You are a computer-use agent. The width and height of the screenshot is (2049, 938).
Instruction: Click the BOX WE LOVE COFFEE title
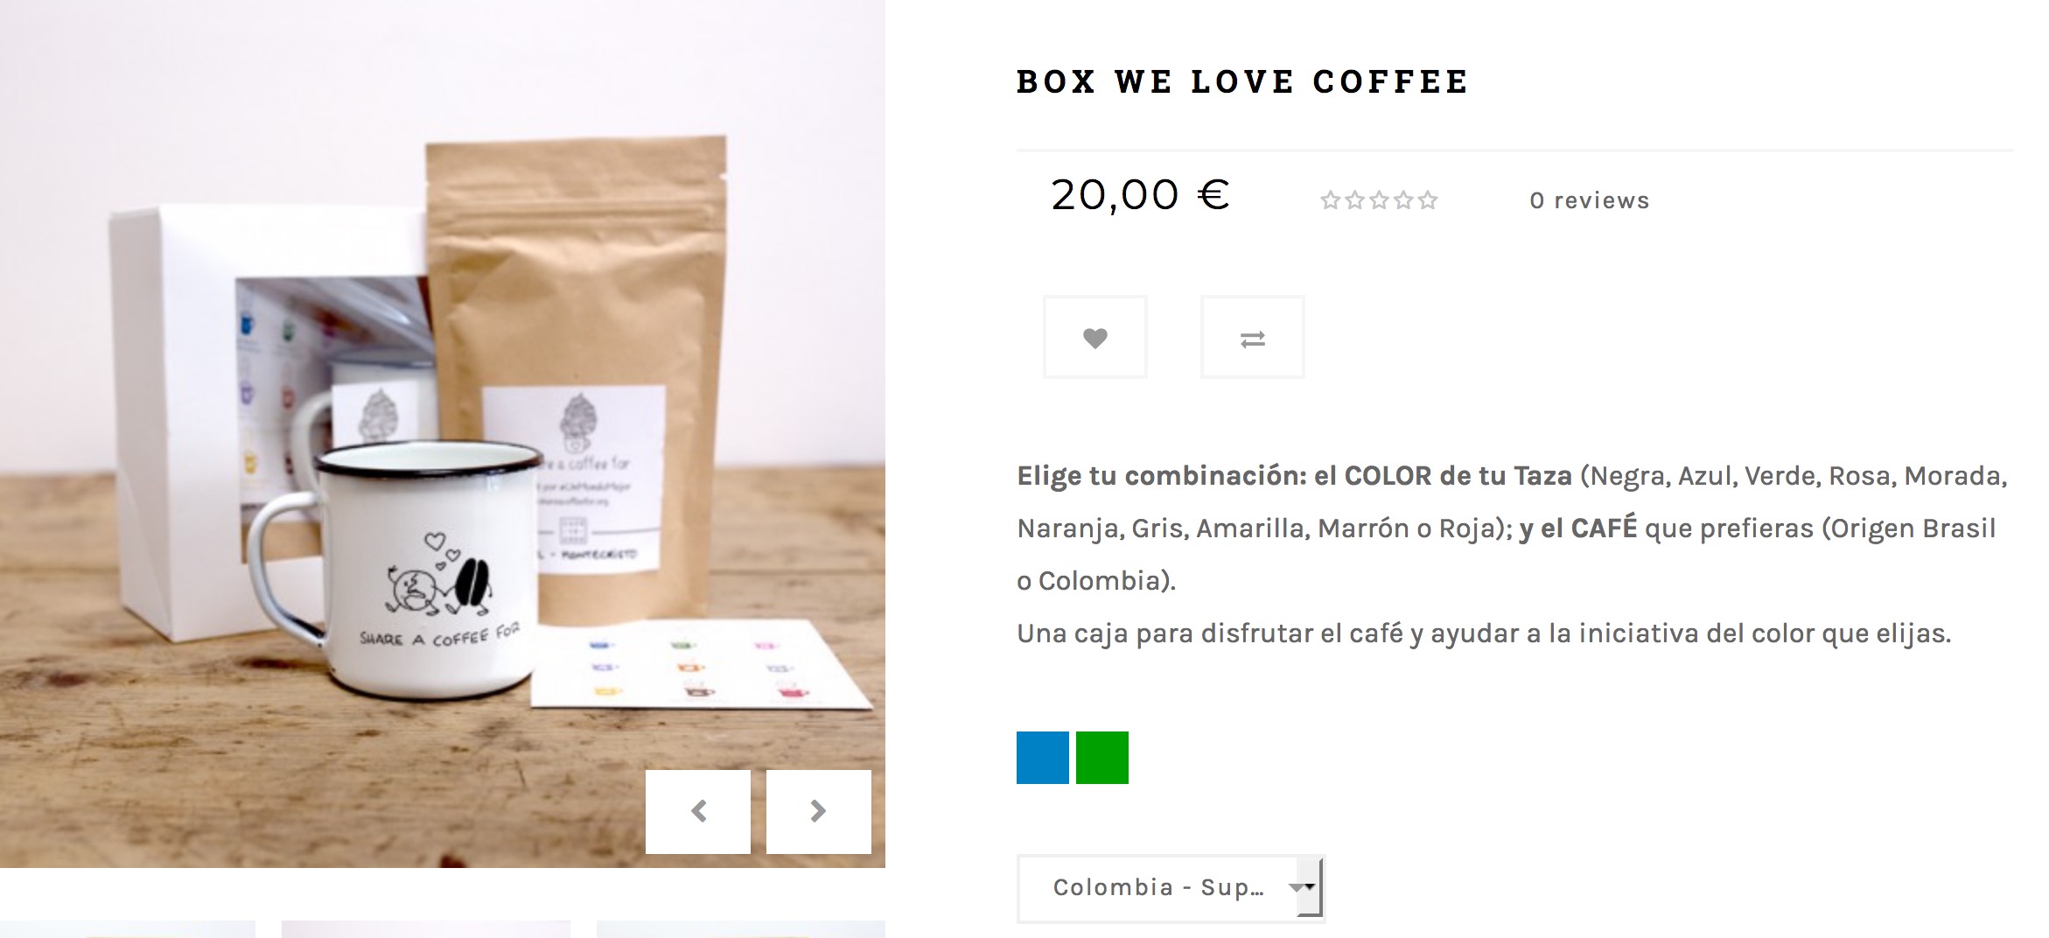pos(1242,81)
